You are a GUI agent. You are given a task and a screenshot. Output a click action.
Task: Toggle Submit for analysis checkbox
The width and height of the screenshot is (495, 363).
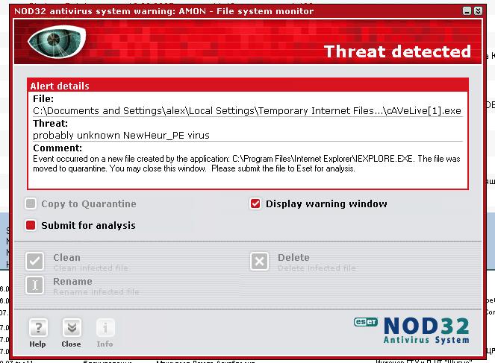coord(31,225)
